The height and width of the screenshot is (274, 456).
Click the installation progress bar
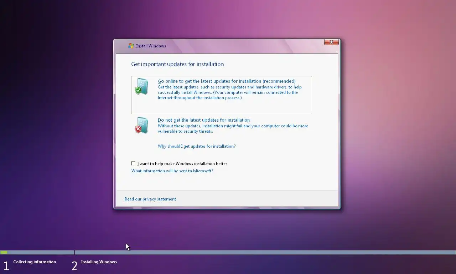[x=228, y=252]
